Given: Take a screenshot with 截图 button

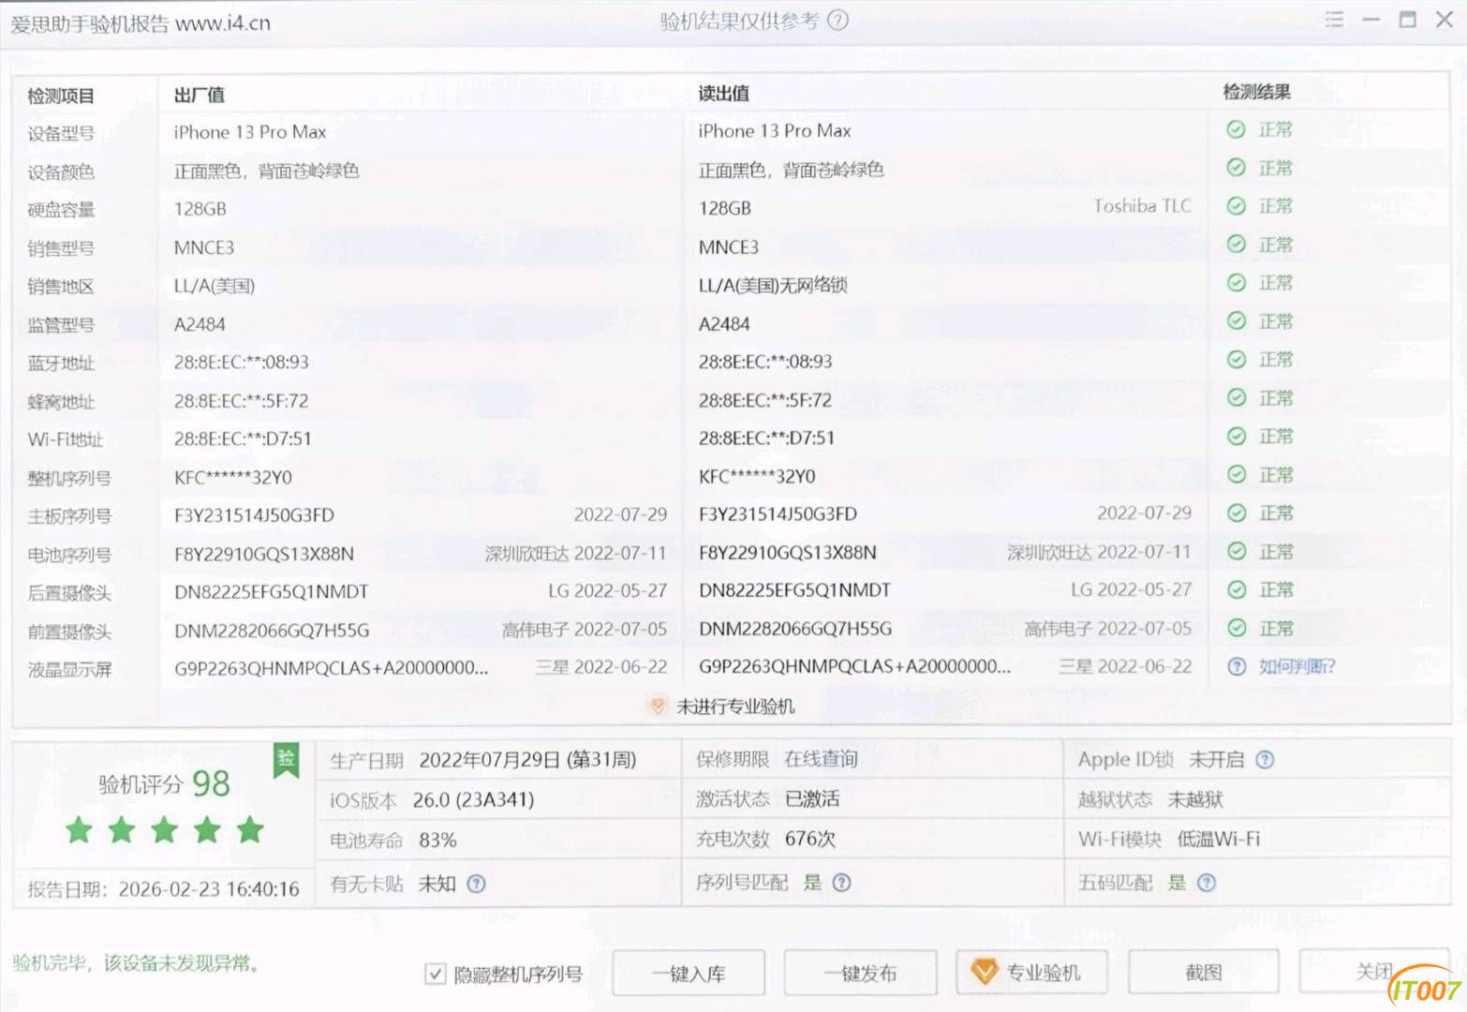Looking at the screenshot, I should coord(1203,973).
